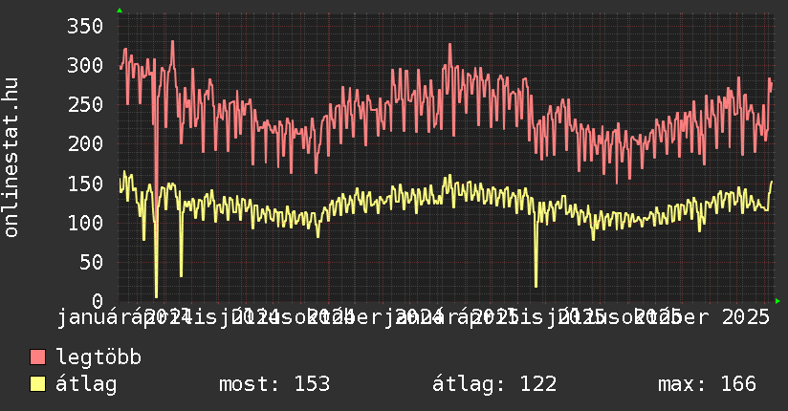Click the first 'január' label at x-axis start
Screen dimensions: 788x411
96,316
